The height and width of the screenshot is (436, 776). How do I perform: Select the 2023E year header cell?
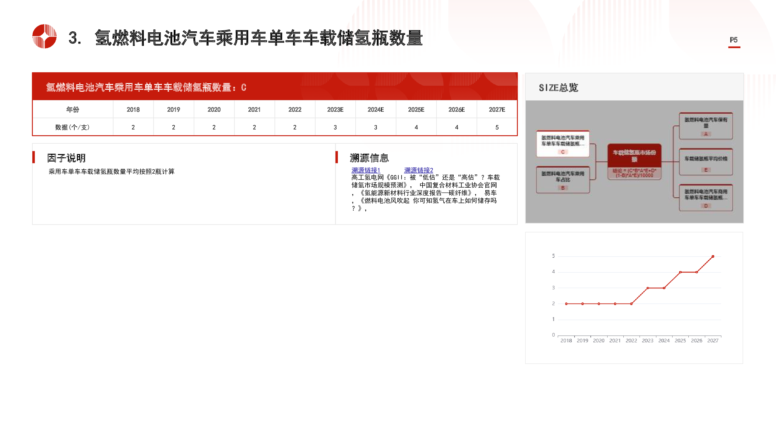(335, 109)
